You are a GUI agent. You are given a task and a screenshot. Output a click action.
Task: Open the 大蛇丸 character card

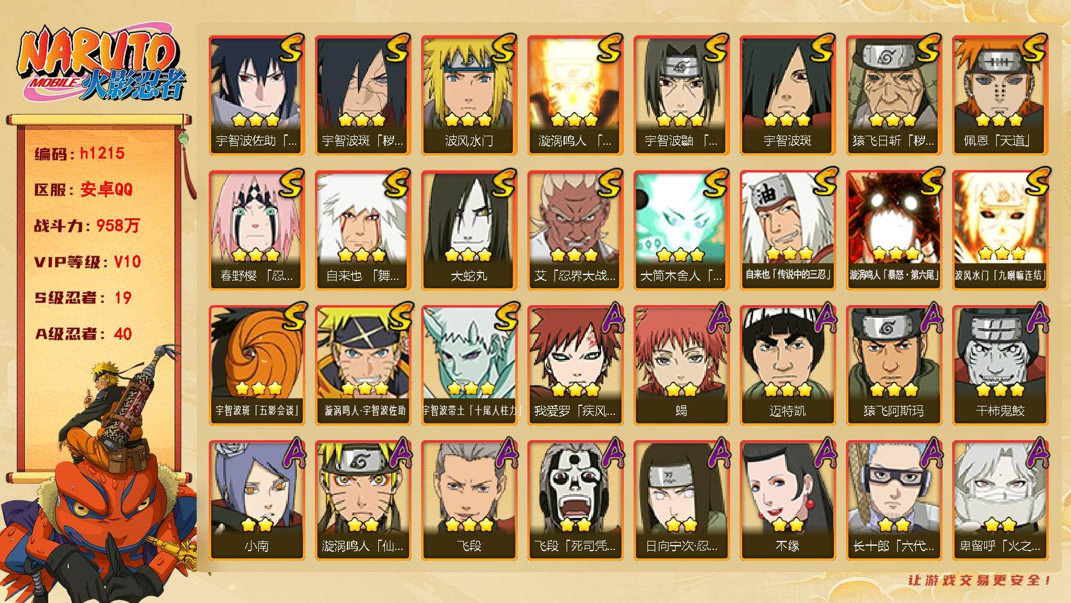(469, 230)
